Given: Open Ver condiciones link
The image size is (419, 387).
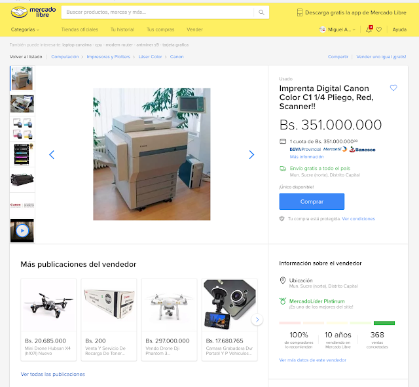Looking at the screenshot, I should tap(358, 219).
